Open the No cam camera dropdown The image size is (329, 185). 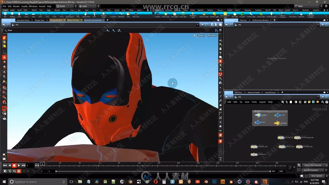pyautogui.click(x=212, y=35)
